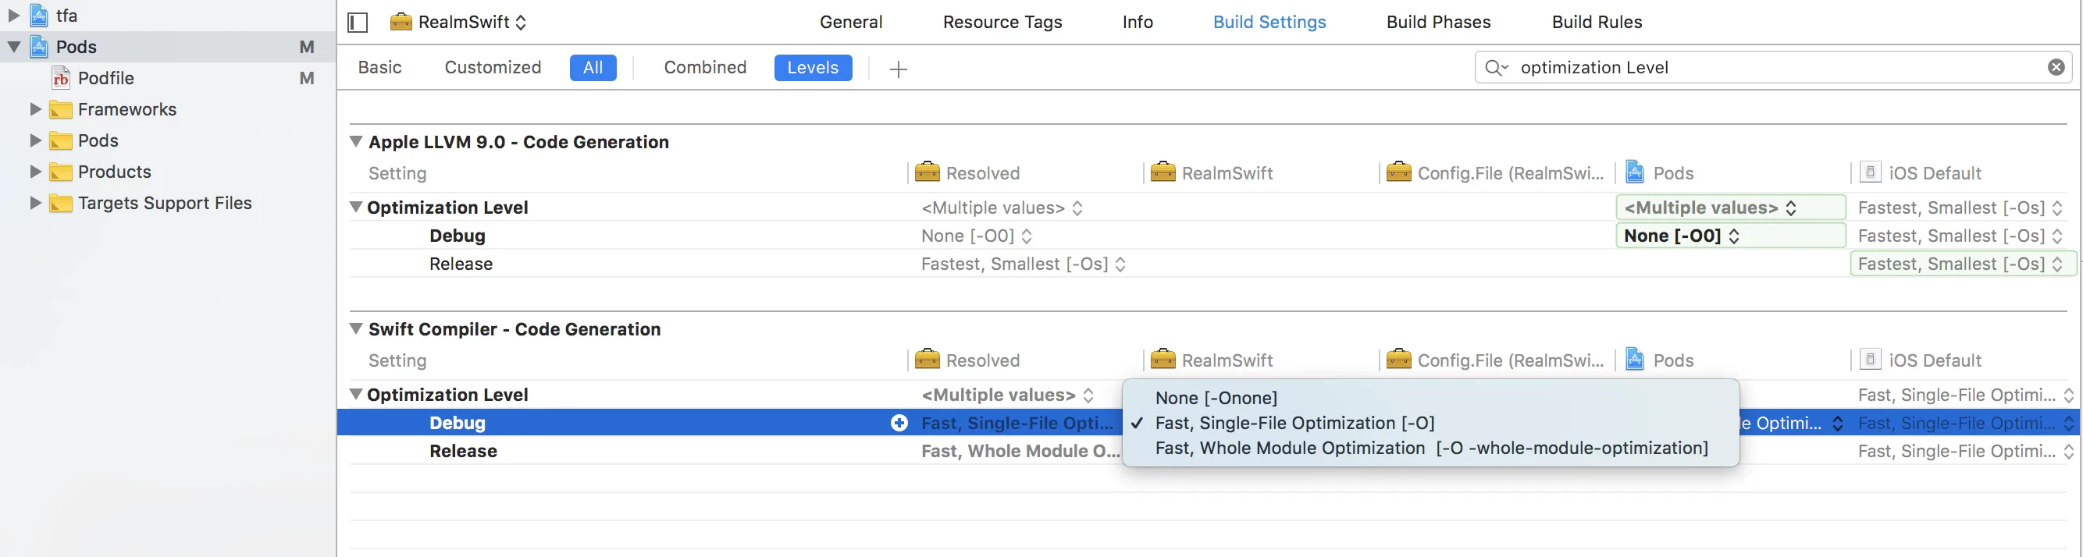Toggle the navigator sidebar panel icon
The image size is (2083, 557).
(x=358, y=23)
